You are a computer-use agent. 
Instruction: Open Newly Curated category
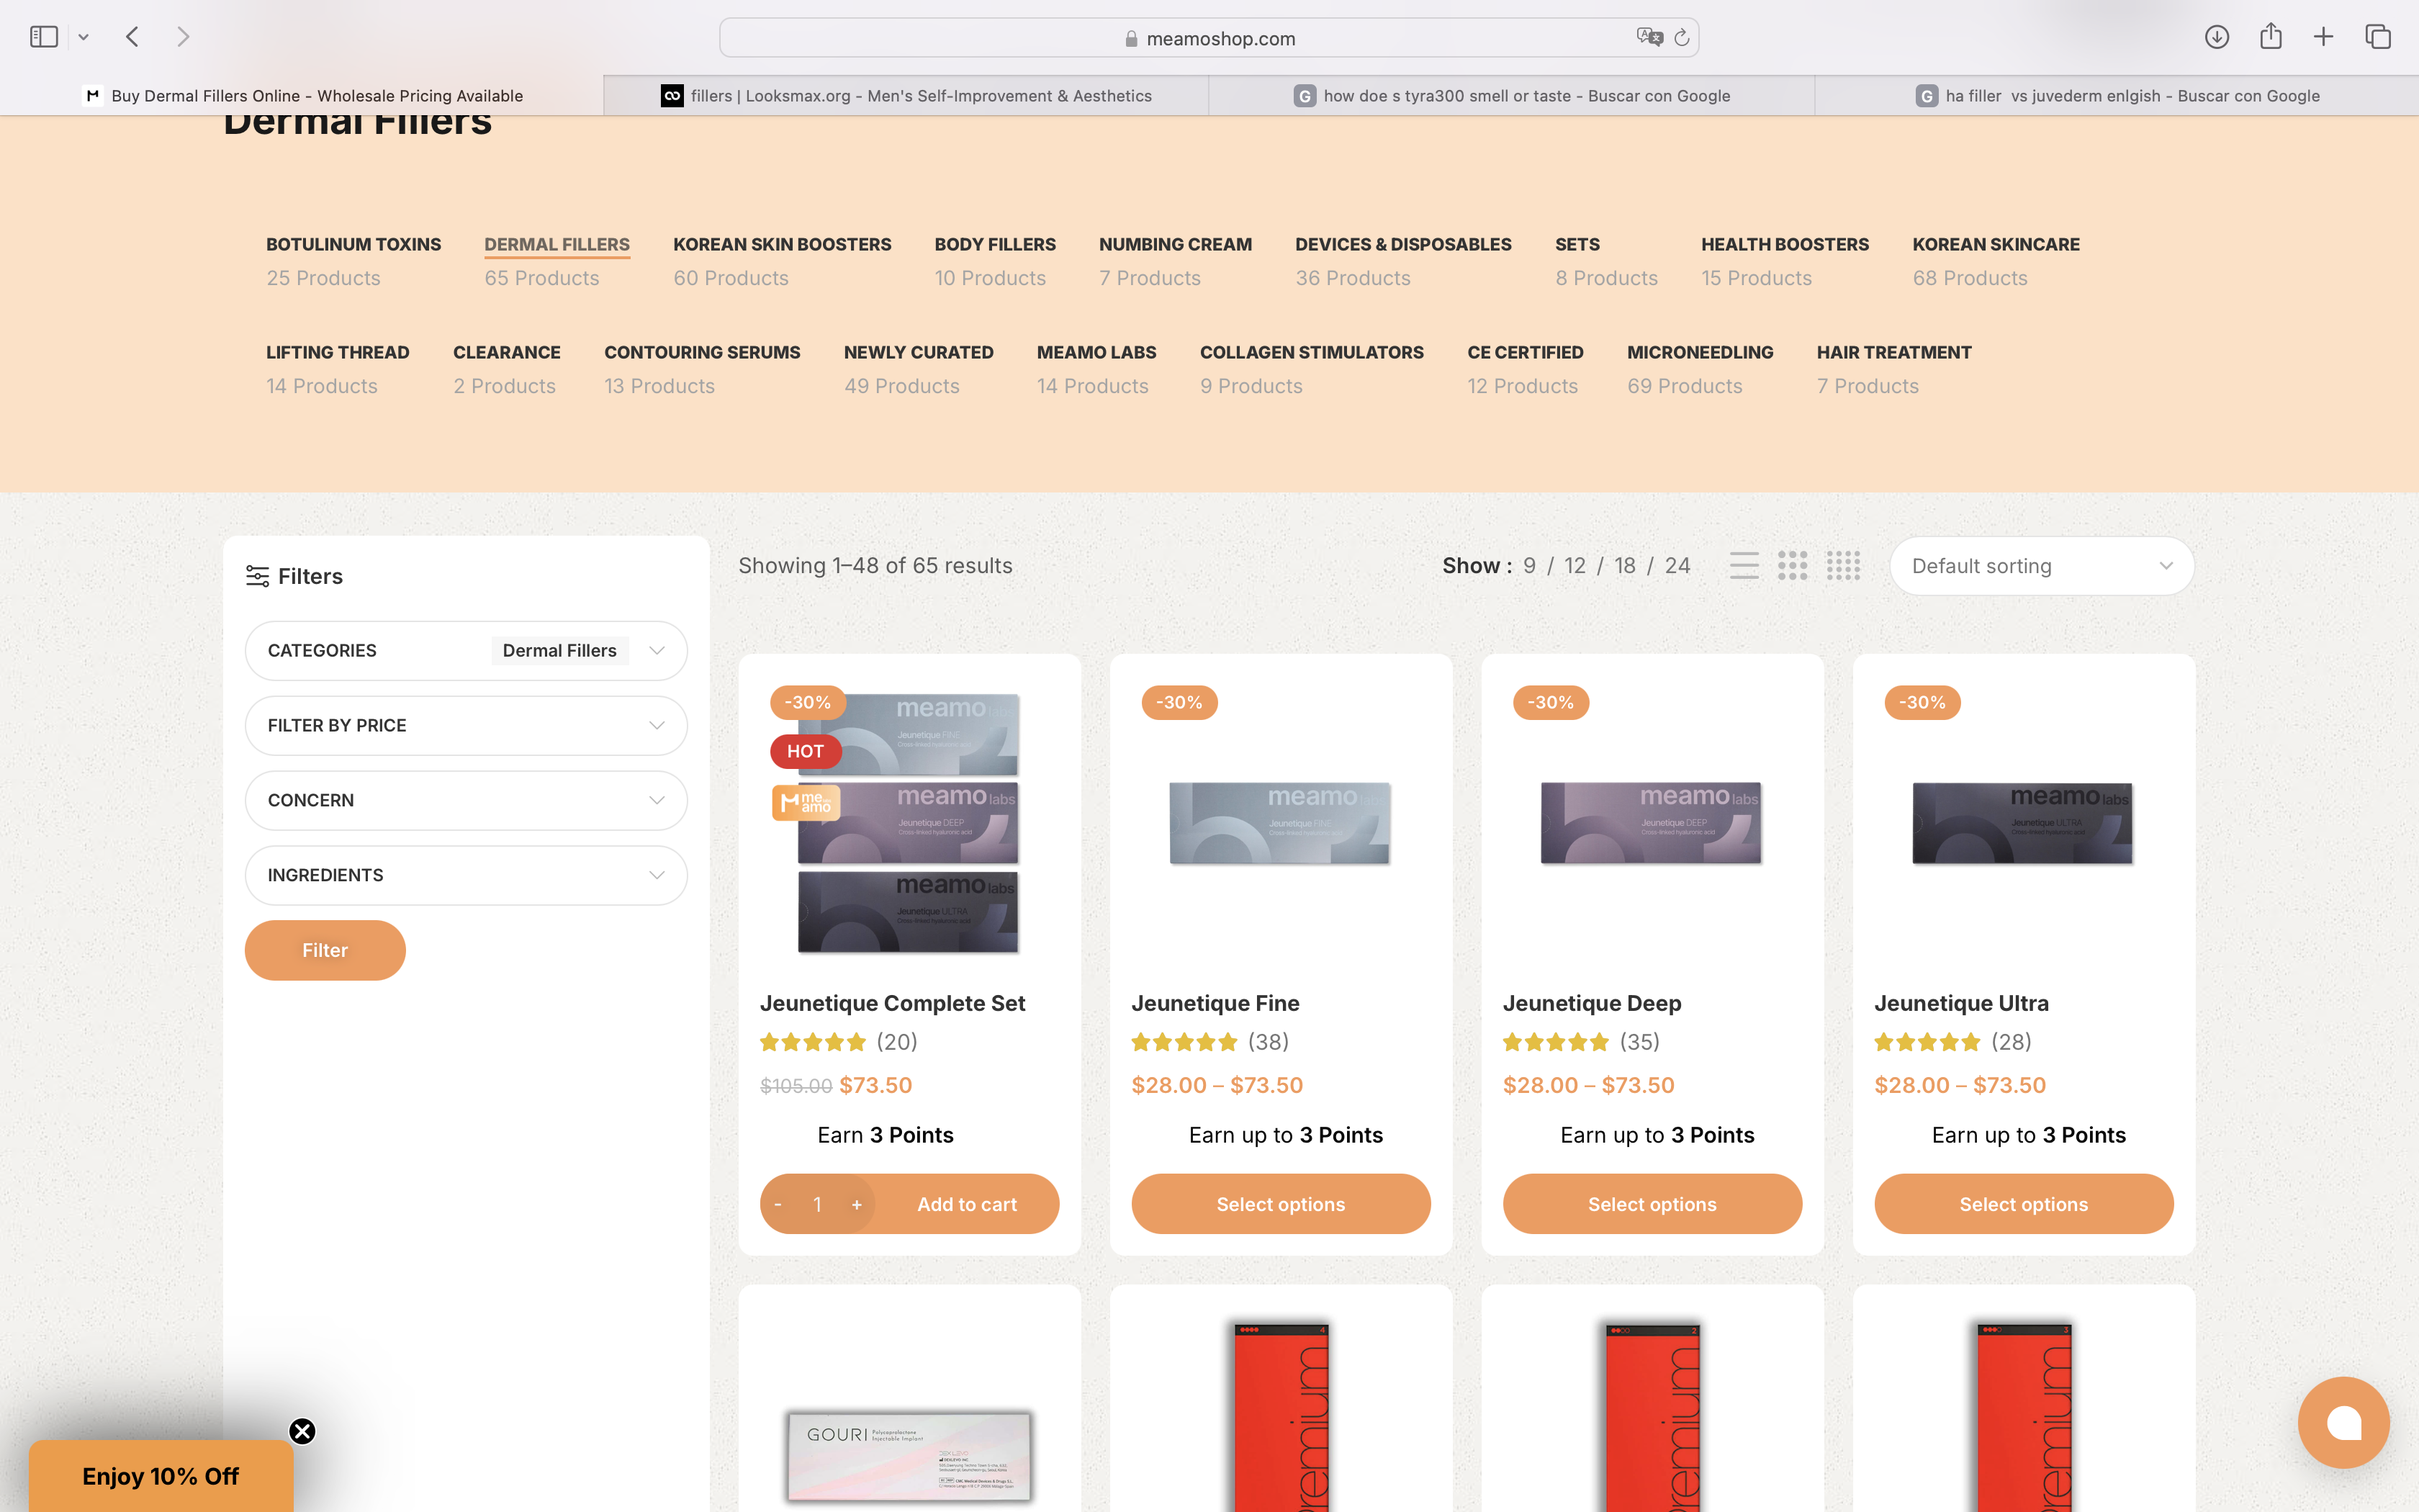pos(918,352)
